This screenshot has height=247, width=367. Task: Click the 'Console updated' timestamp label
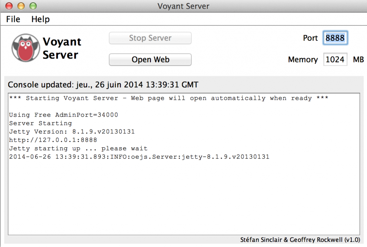point(103,84)
